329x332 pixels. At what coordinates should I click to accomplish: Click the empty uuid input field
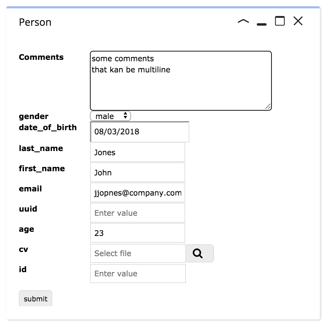point(138,213)
